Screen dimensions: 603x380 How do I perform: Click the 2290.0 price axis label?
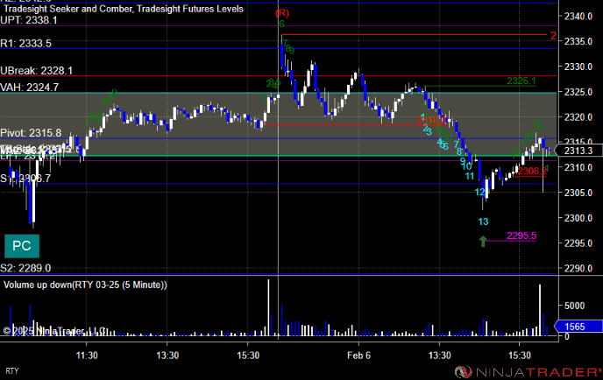578,268
